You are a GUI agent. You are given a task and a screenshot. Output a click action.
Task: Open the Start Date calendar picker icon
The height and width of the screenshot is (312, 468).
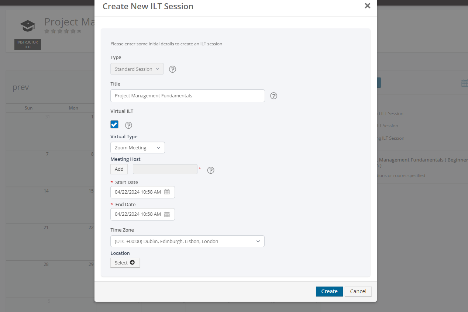(x=167, y=192)
